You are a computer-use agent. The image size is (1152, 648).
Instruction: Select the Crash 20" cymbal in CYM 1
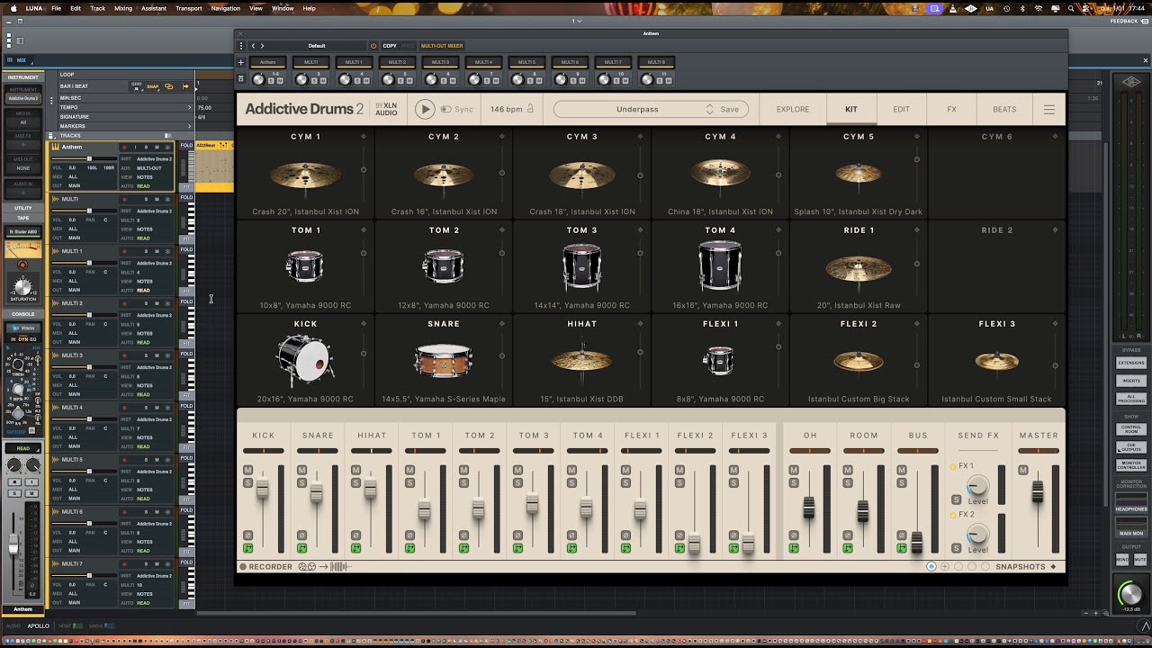pos(306,175)
